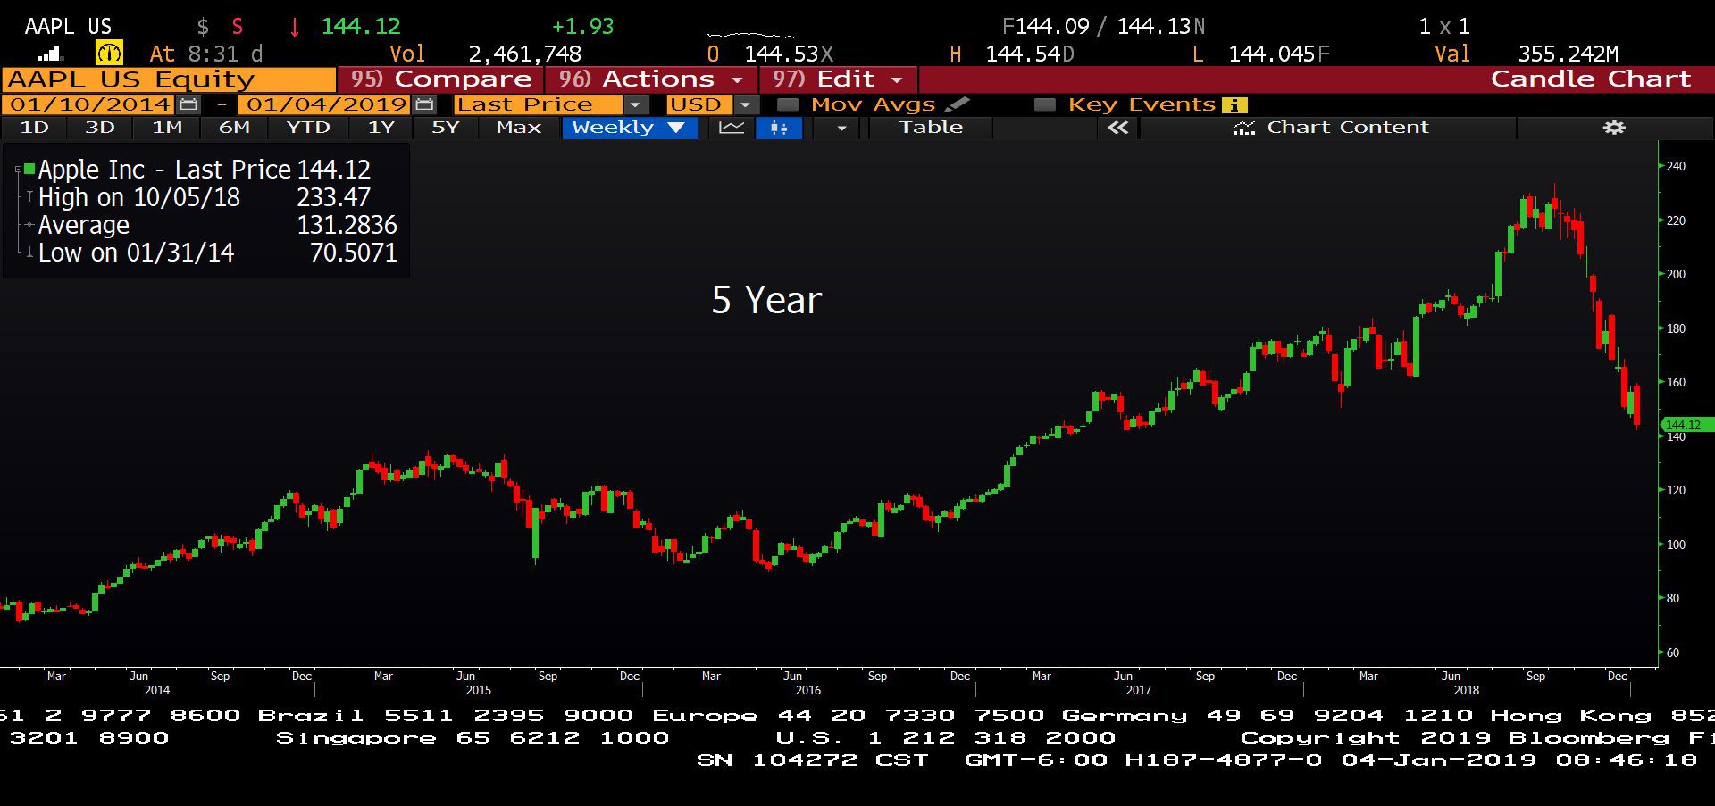Switch to line chart type icon
The height and width of the screenshot is (806, 1715).
[732, 128]
